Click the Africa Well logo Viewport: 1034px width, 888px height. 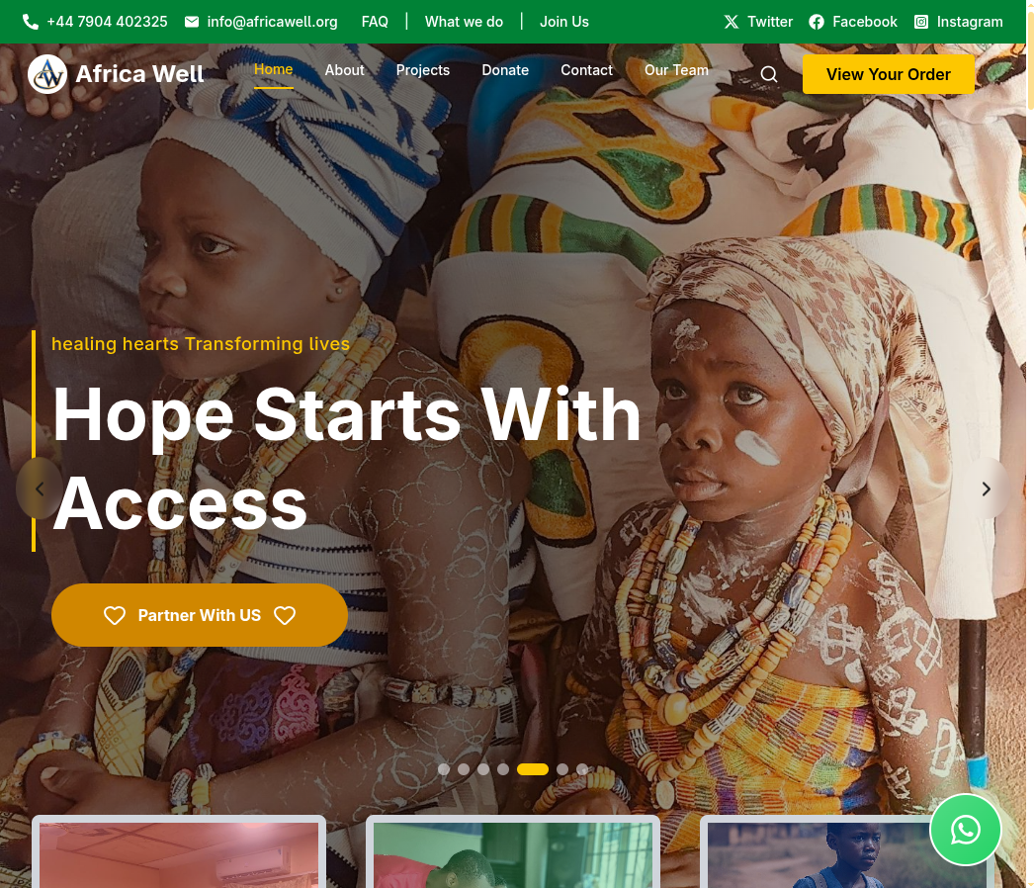coord(116,74)
